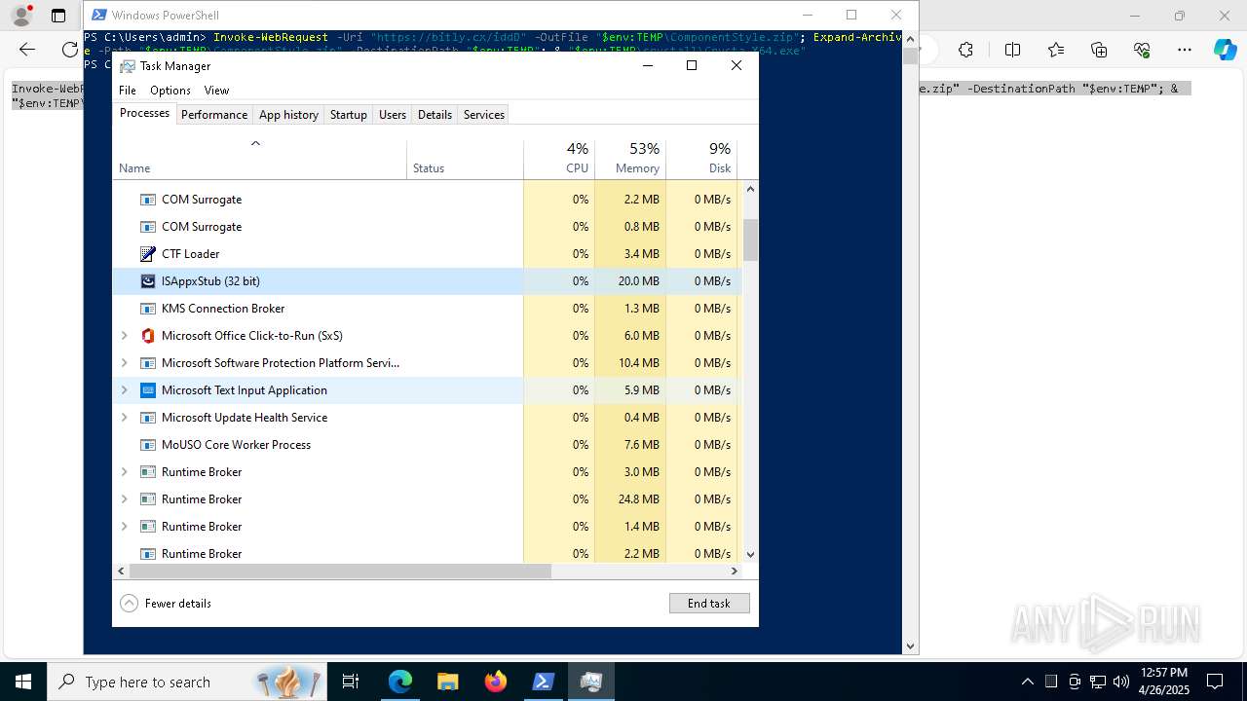Image resolution: width=1247 pixels, height=701 pixels.
Task: Select the CTF Loader row
Action: (427, 254)
